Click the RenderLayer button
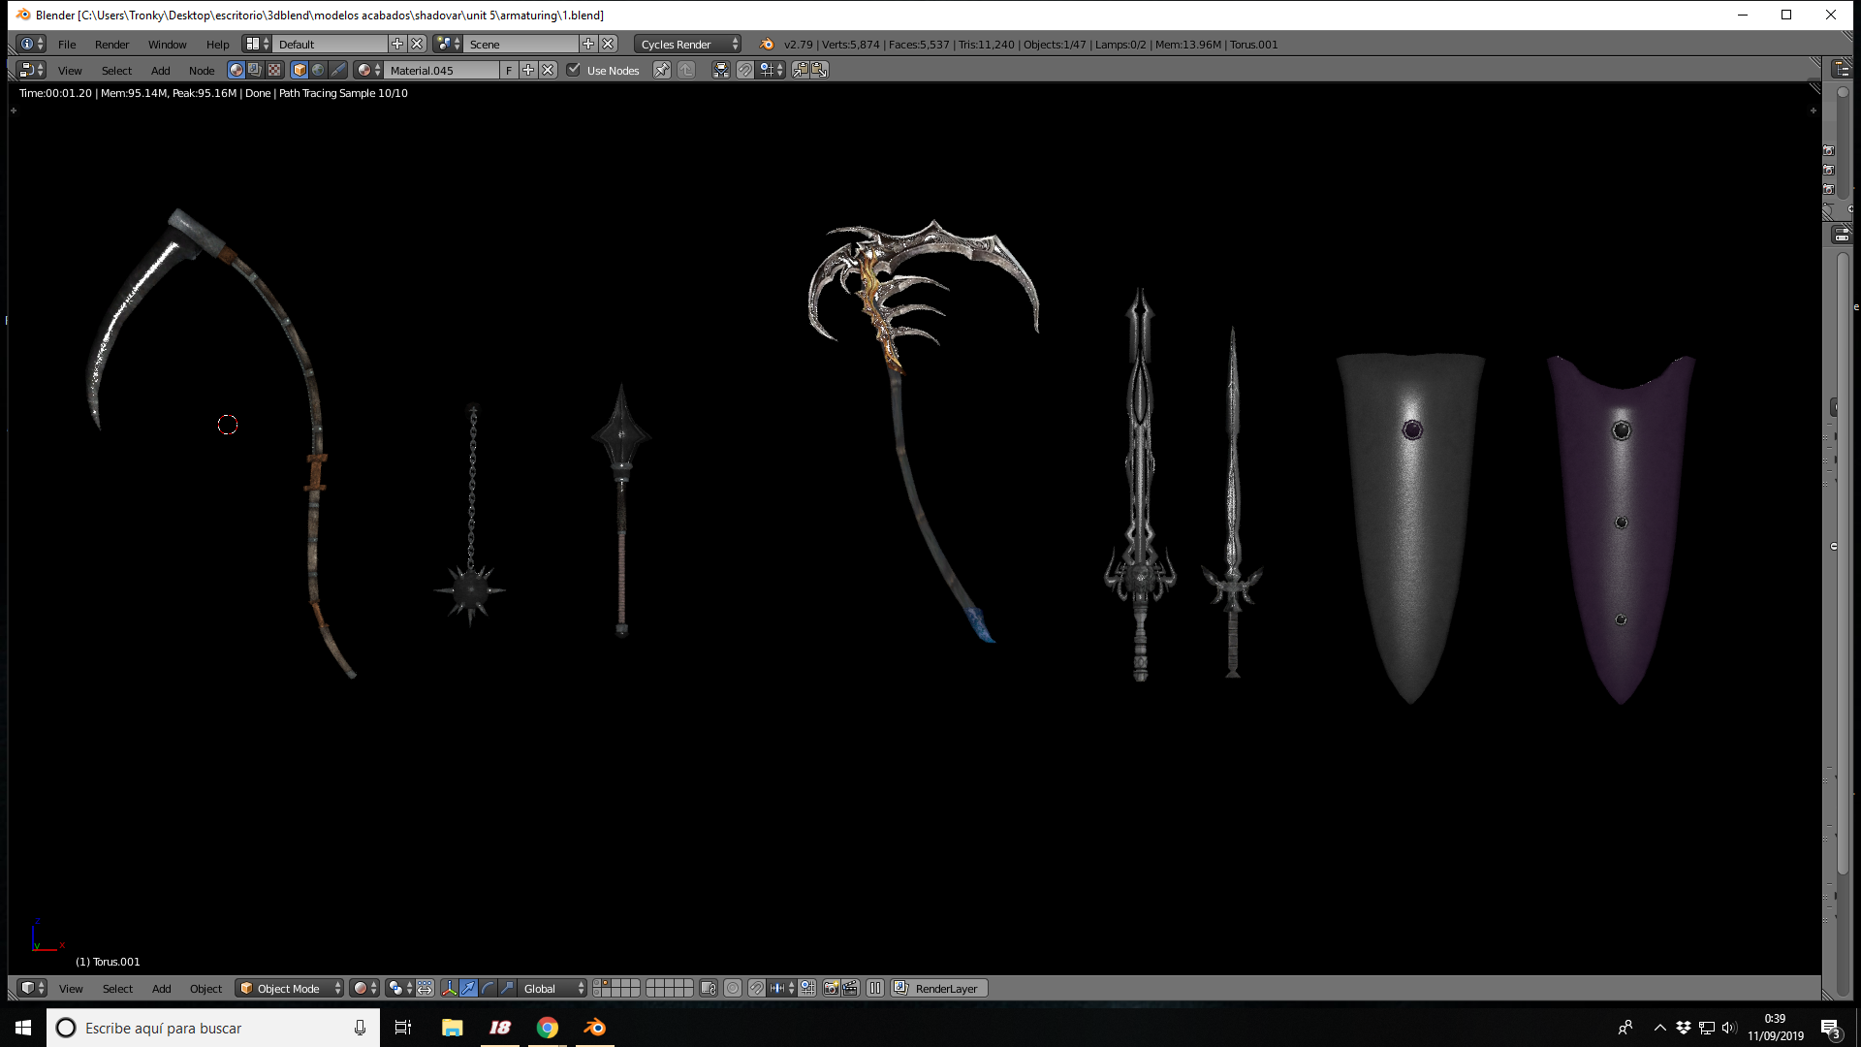1861x1047 pixels. [x=938, y=988]
